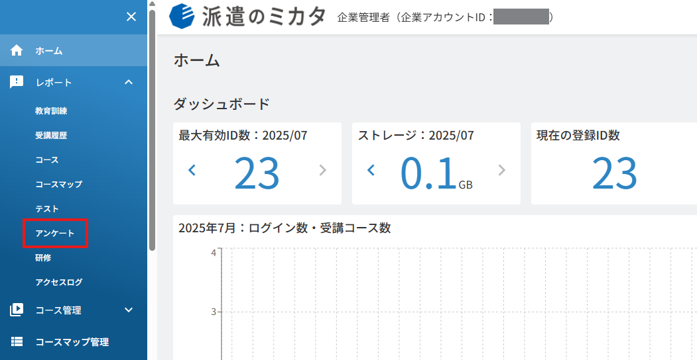The image size is (697, 360).
Task: Close the sidebar with the X icon
Action: click(131, 17)
